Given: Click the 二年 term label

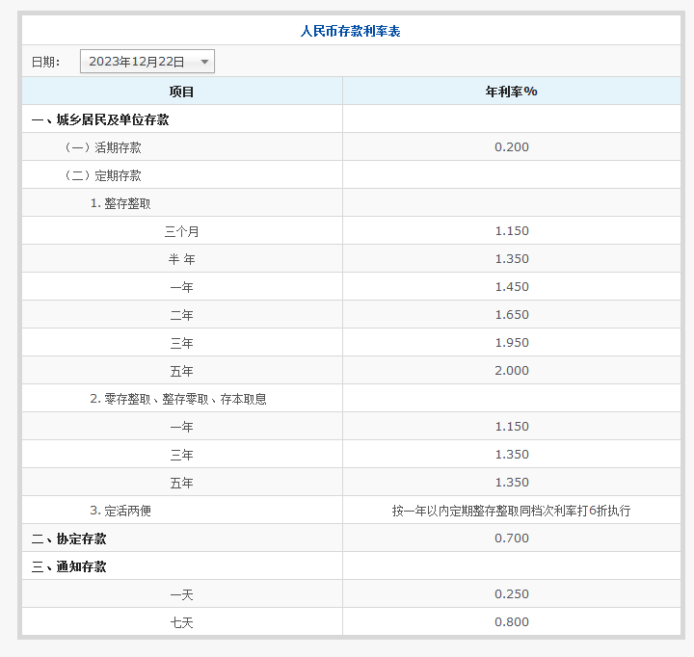Looking at the screenshot, I should [x=181, y=315].
